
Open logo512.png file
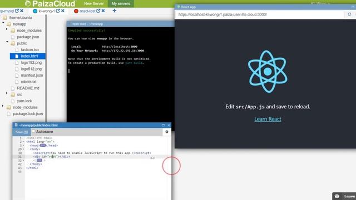[x=31, y=69]
